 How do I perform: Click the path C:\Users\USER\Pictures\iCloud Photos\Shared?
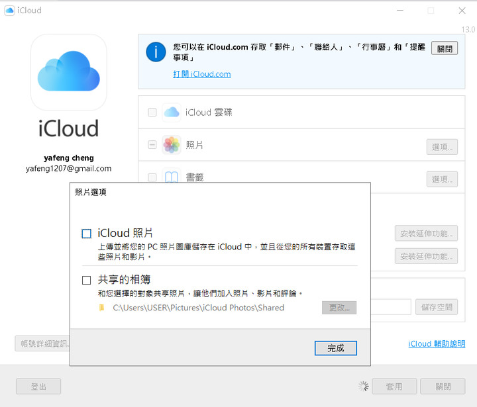click(198, 308)
